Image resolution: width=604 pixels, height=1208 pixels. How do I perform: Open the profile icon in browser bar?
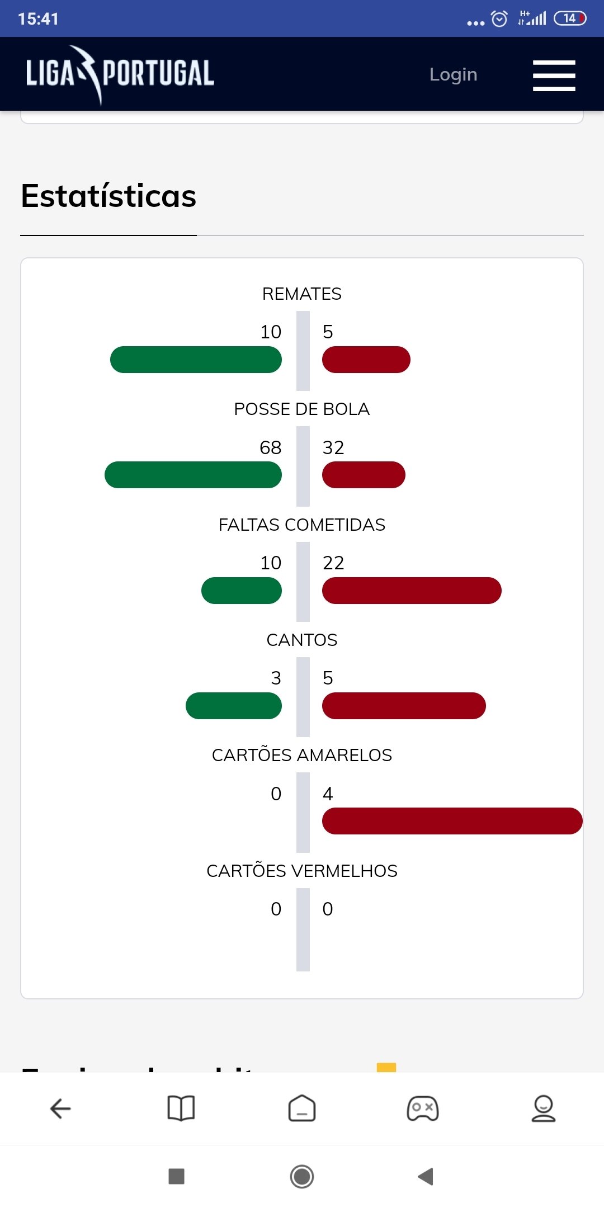[x=544, y=1108]
